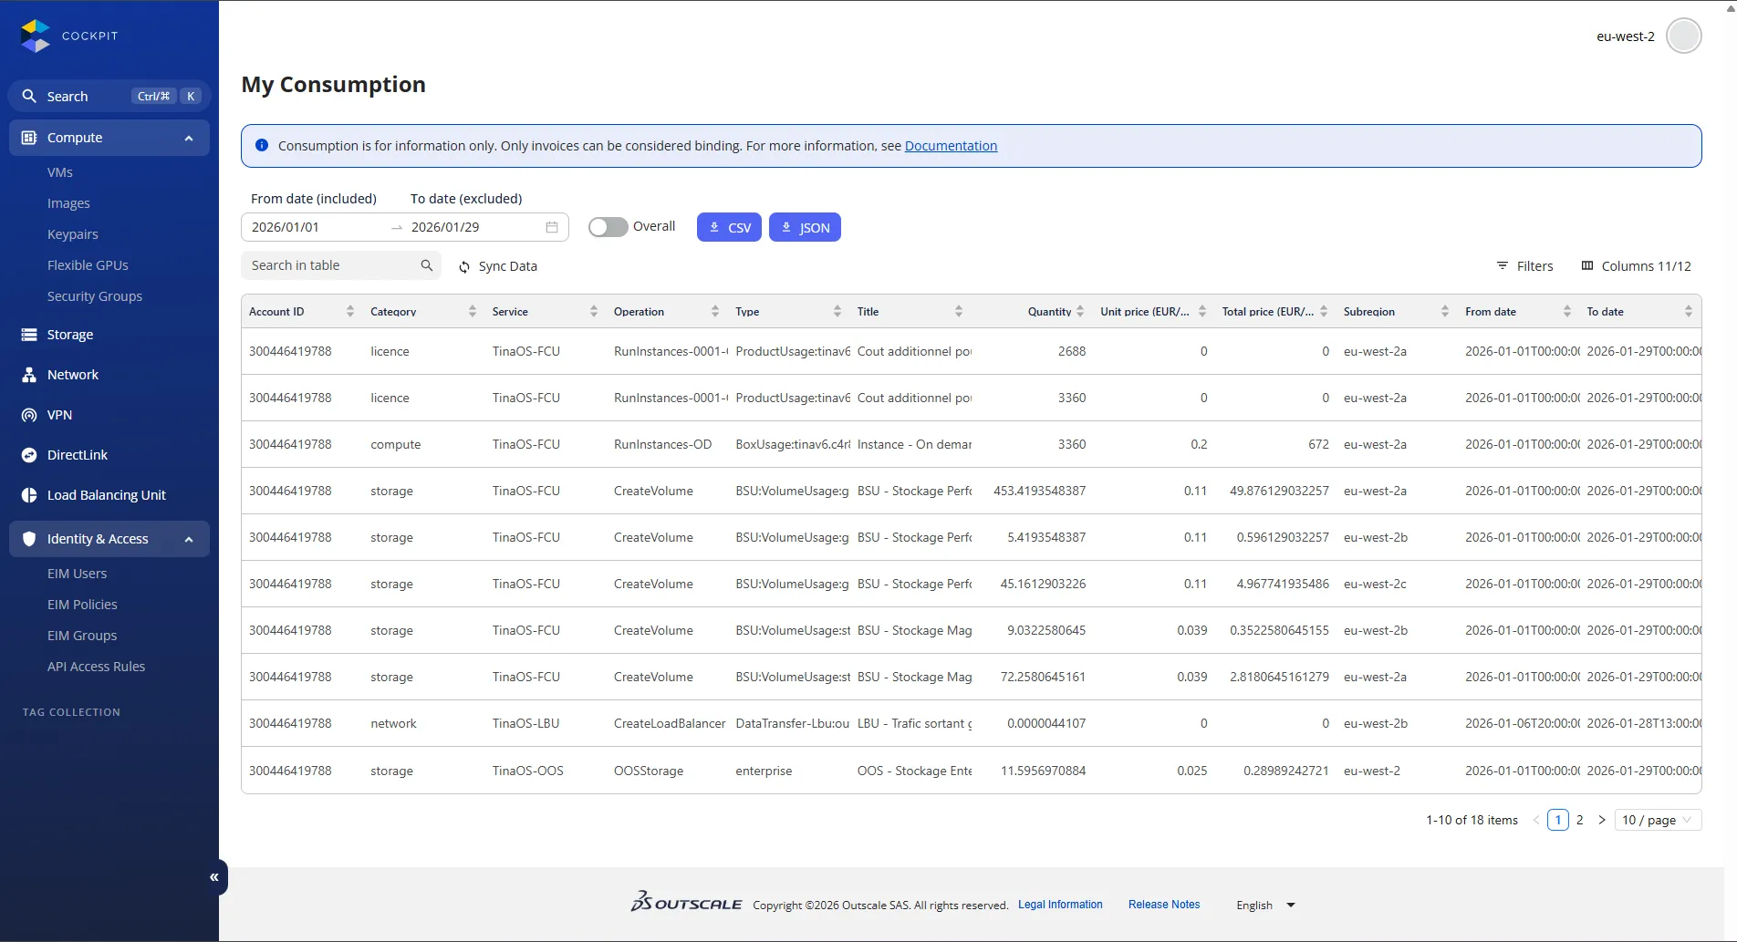Open the calendar date picker icon
Viewport: 1737px width, 942px height.
[x=552, y=227]
